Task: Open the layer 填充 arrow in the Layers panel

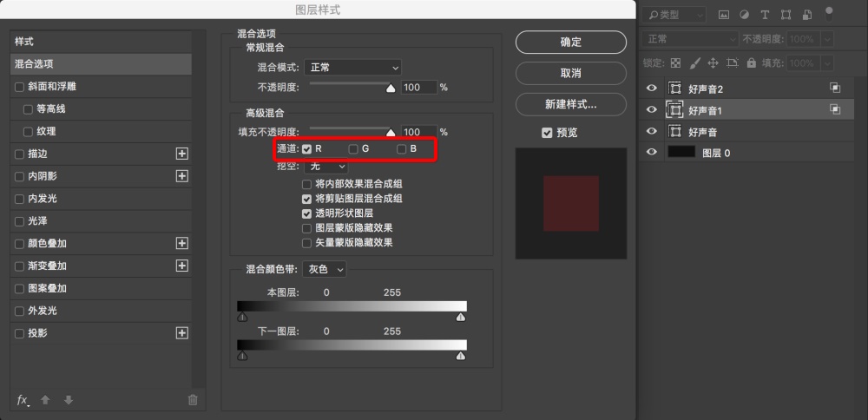Action: coord(827,63)
